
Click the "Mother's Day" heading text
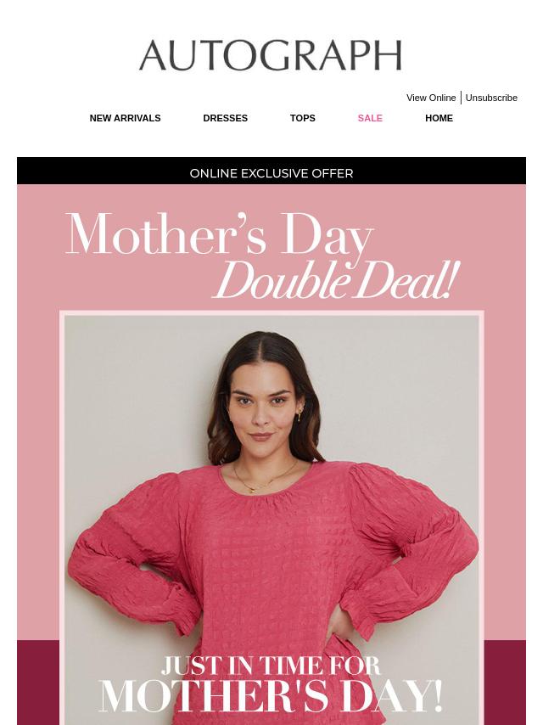click(x=220, y=234)
